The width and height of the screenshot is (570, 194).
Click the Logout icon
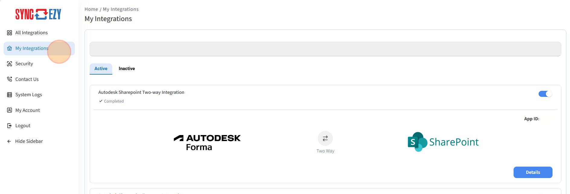[x=10, y=126]
